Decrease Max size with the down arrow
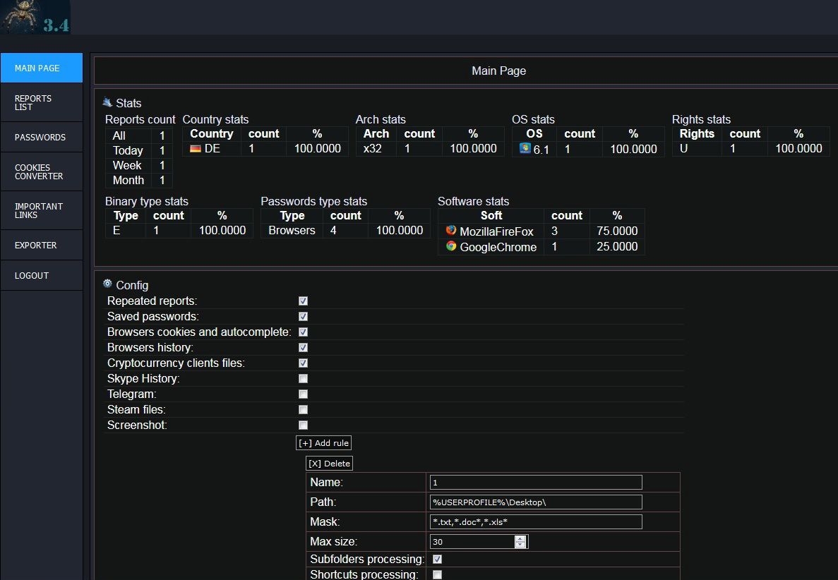Viewport: 838px width, 580px height. coord(520,545)
